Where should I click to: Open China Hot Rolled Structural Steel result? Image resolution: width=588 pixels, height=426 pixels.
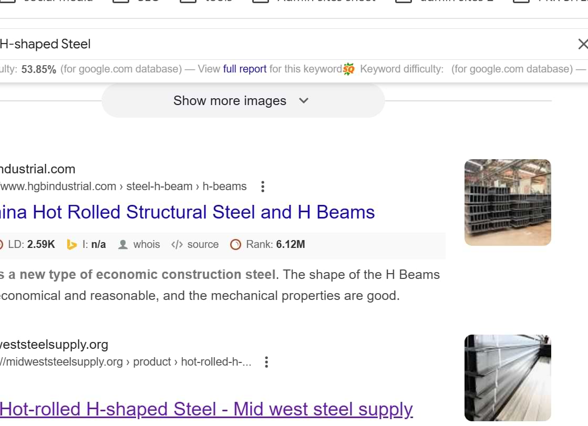(188, 212)
